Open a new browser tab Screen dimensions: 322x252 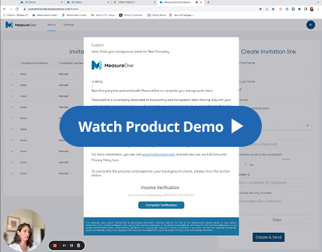tap(208, 2)
